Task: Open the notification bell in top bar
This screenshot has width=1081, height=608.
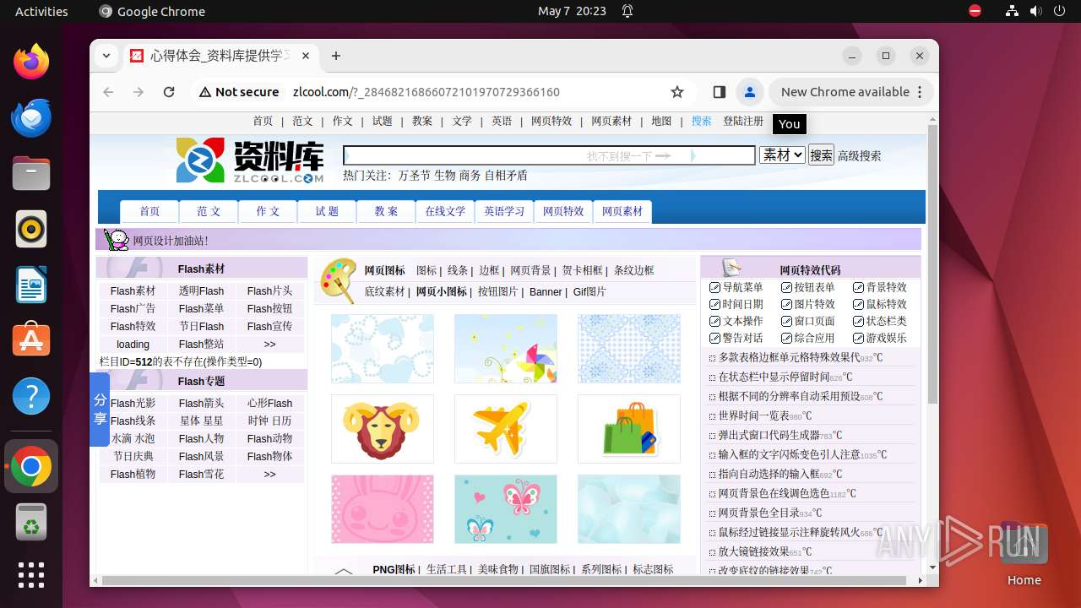Action: [627, 11]
